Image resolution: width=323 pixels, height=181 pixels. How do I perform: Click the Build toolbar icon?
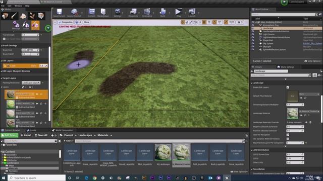tap(163, 13)
